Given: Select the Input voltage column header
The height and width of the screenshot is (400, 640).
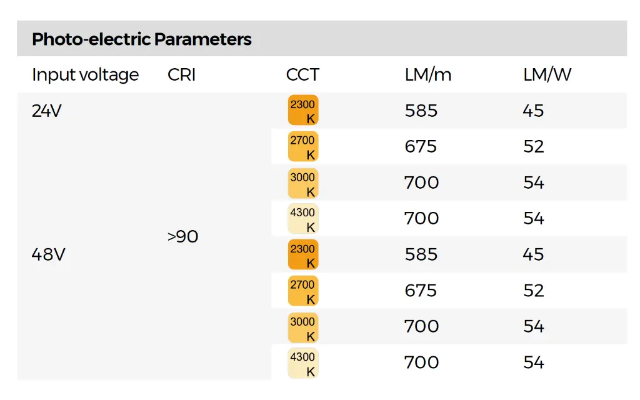Looking at the screenshot, I should 86,75.
